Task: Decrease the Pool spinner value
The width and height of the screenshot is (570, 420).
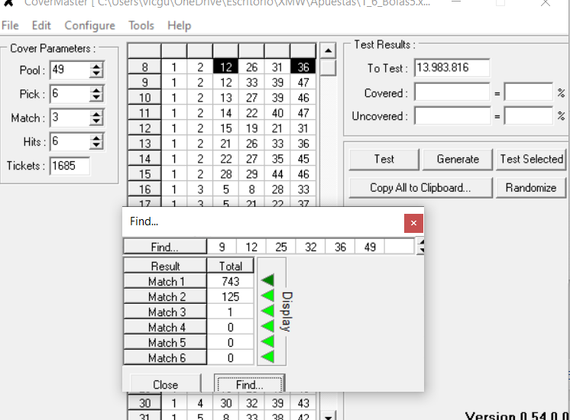Action: (96, 74)
